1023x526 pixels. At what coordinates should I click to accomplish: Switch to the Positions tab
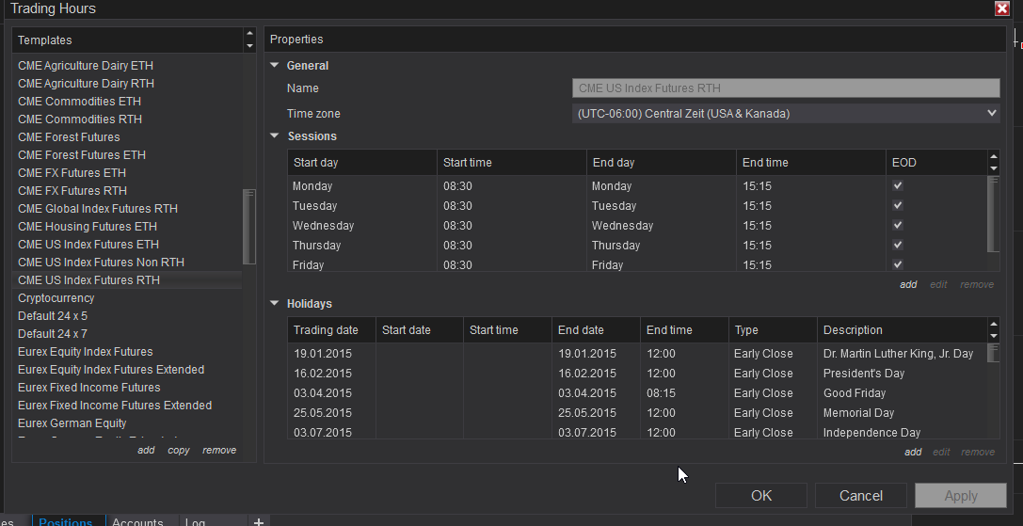(x=66, y=522)
